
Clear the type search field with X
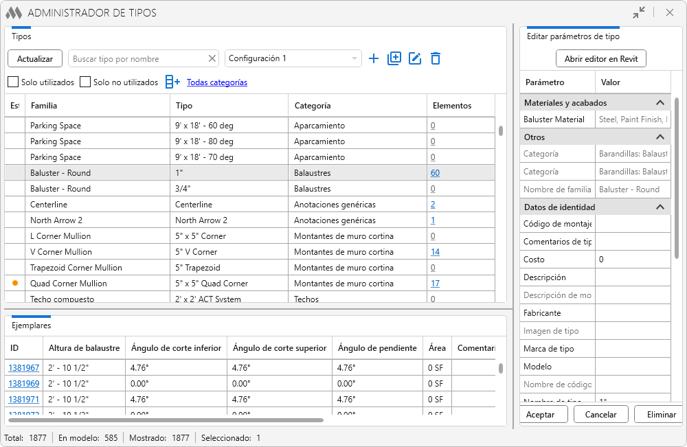[212, 59]
